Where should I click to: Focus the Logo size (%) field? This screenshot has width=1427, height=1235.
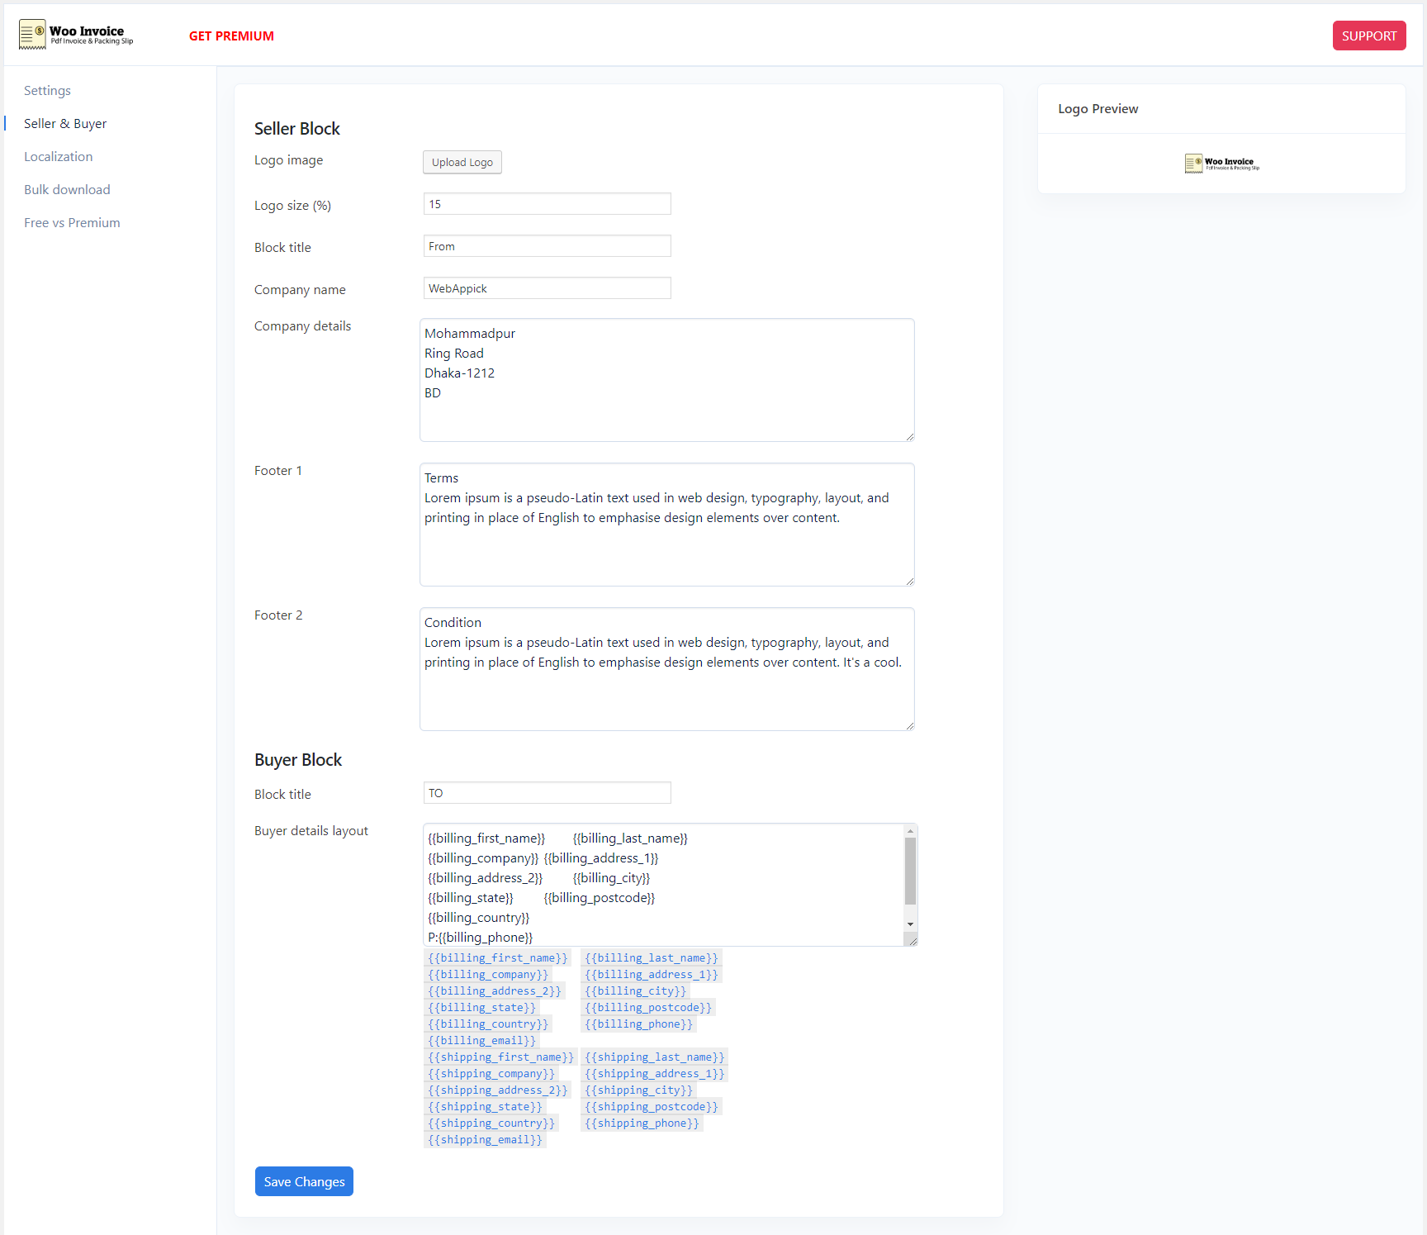(x=547, y=204)
